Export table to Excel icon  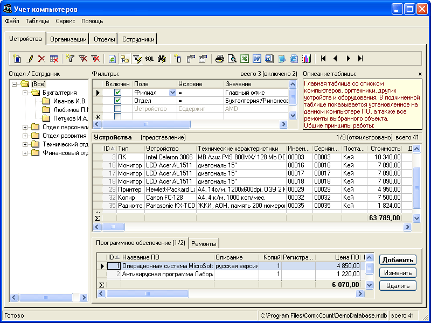(x=244, y=59)
